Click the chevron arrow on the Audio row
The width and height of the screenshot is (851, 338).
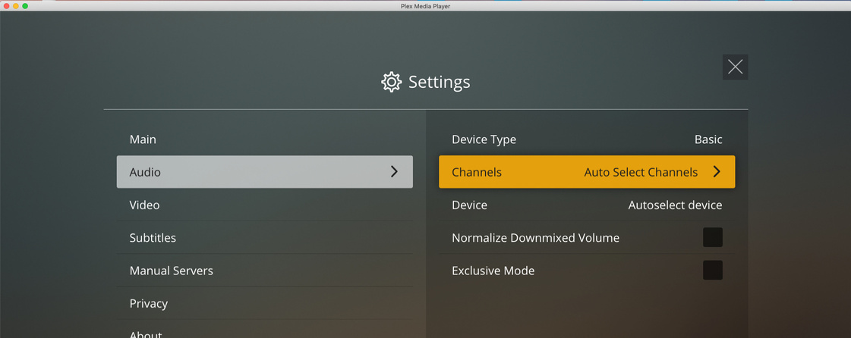click(395, 172)
